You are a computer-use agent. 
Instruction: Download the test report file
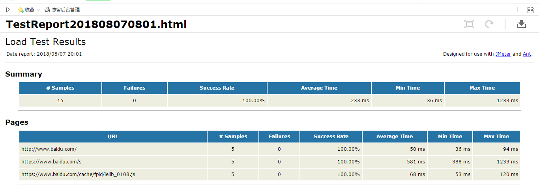pos(521,24)
